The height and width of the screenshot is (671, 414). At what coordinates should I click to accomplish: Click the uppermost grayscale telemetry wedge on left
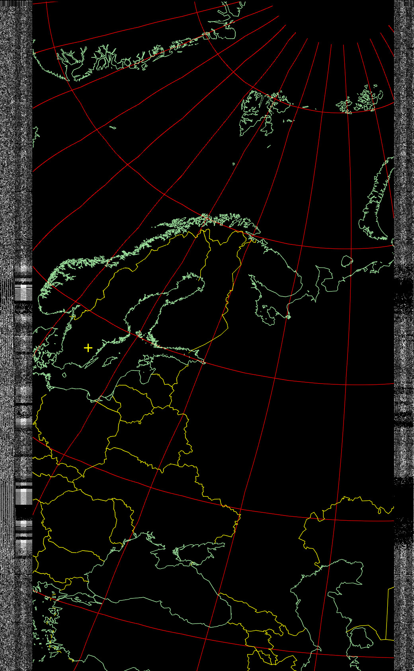pyautogui.click(x=23, y=290)
